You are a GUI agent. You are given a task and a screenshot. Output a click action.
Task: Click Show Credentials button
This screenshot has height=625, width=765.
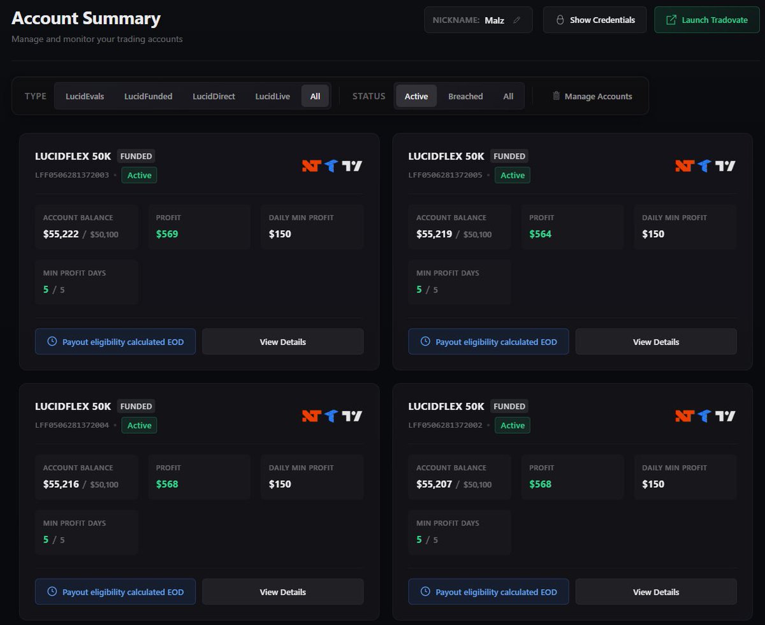coord(595,20)
